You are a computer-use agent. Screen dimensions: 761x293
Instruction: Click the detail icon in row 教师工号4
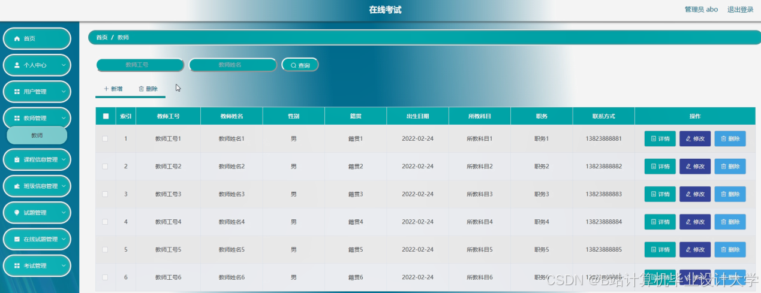[654, 222]
